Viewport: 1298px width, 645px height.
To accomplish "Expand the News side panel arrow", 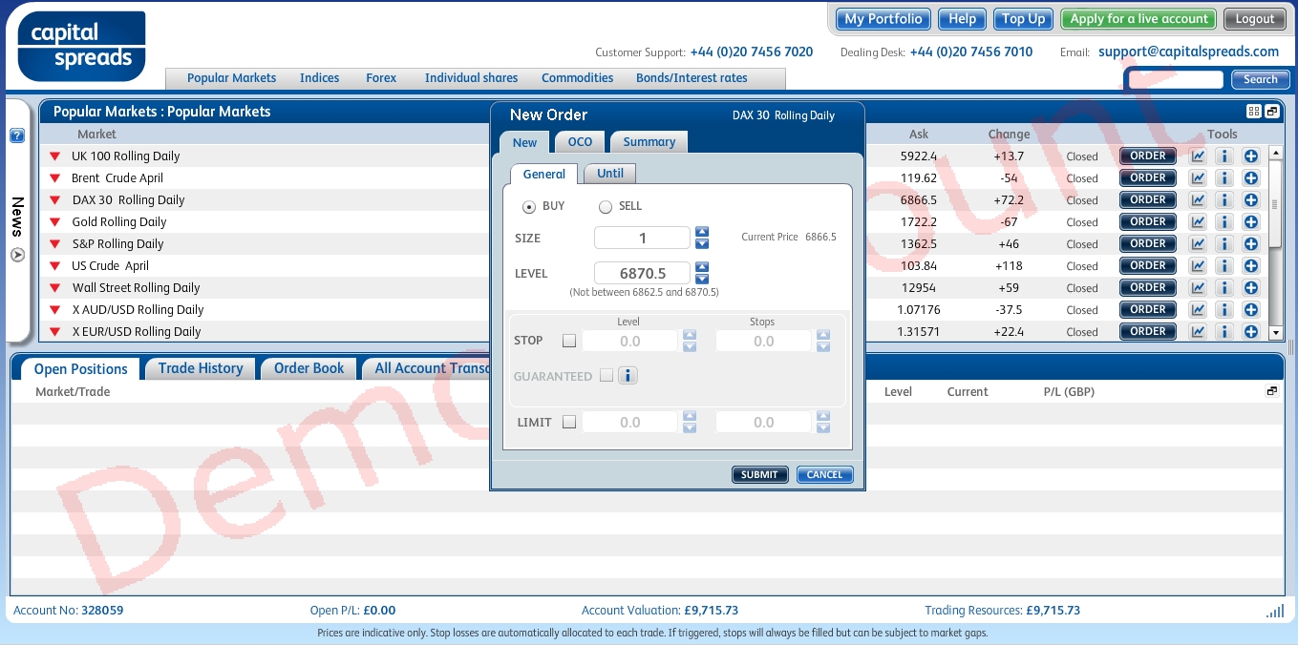I will pos(17,255).
